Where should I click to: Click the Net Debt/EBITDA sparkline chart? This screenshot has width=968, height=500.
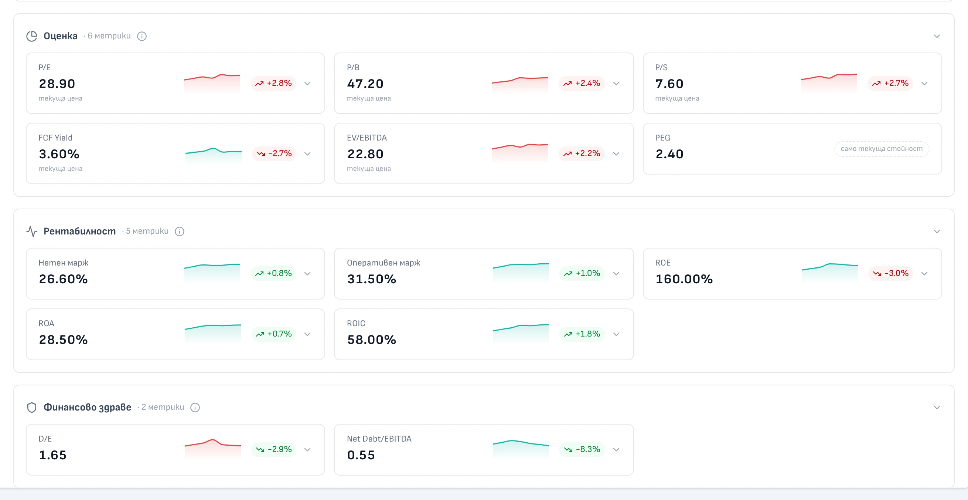click(x=521, y=449)
